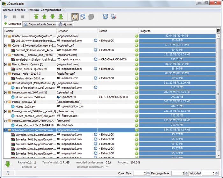Viewport: 223px width, 178px height.
Task: Open the Enlaces menu
Action: [20, 10]
